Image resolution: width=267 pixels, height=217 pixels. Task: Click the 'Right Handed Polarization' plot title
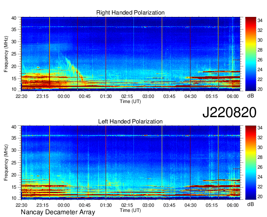pos(130,13)
